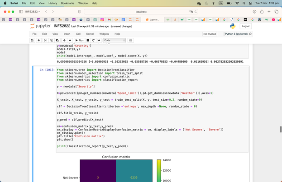Save the notebook with the floppy disk icon
Viewport: 282px width, 182px height.
[32, 40]
